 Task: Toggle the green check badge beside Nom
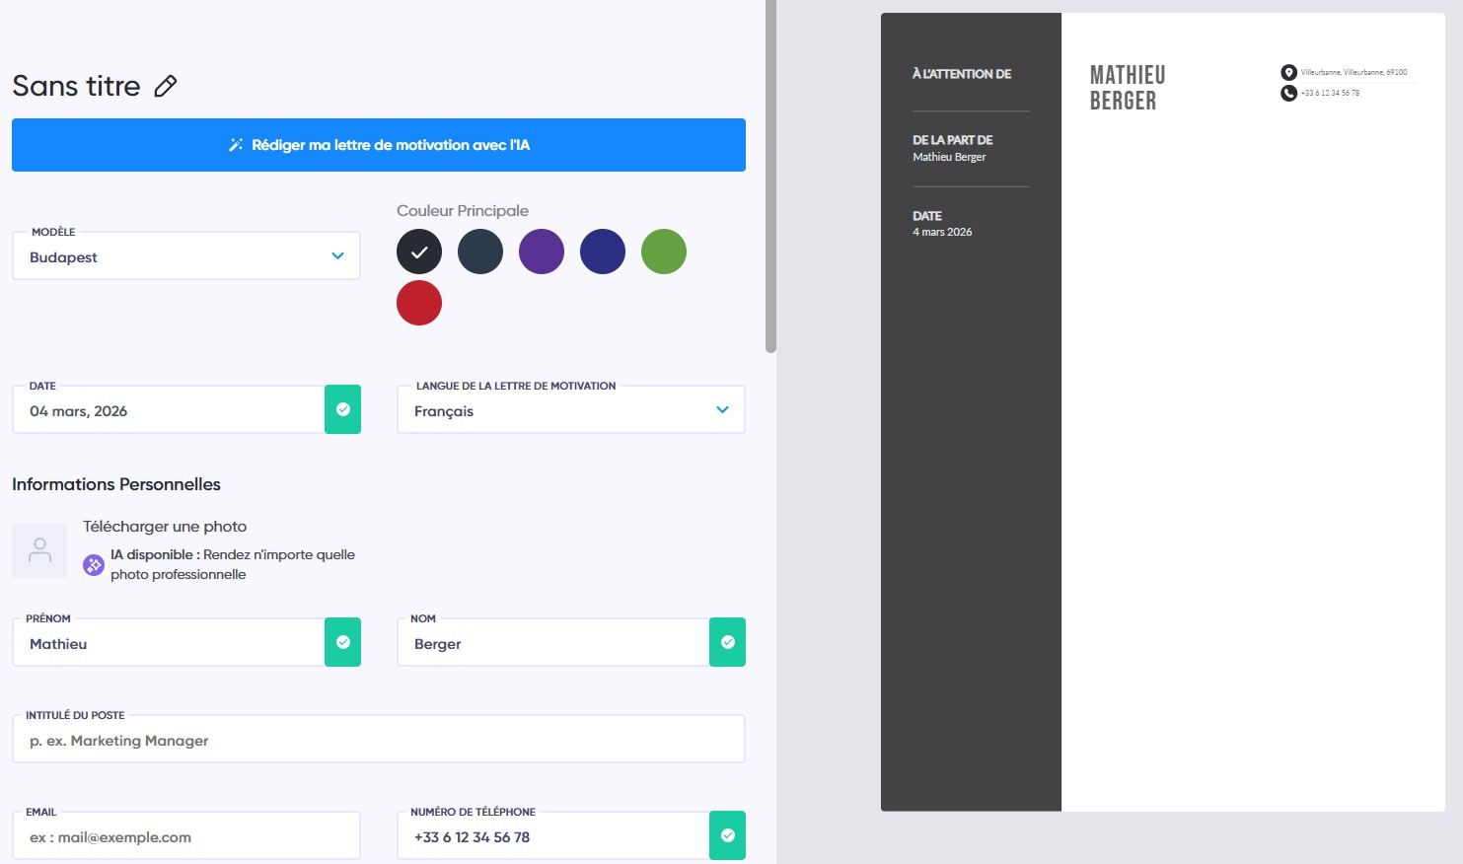[x=727, y=642]
